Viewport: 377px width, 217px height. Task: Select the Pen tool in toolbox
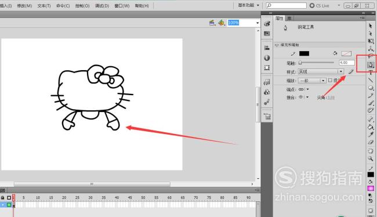[371, 65]
